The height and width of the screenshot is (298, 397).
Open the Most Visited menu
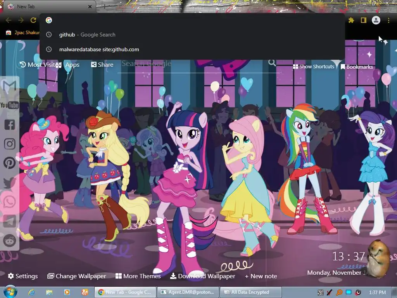[38, 65]
